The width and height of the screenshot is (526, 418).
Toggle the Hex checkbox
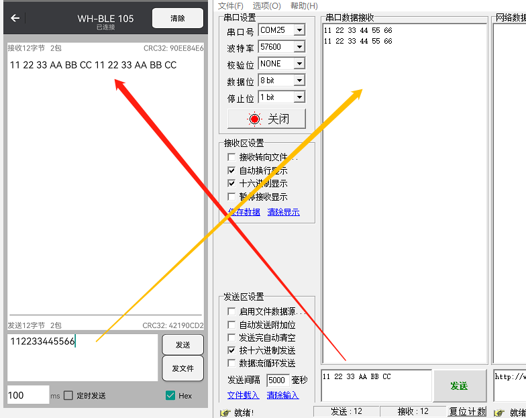(170, 396)
